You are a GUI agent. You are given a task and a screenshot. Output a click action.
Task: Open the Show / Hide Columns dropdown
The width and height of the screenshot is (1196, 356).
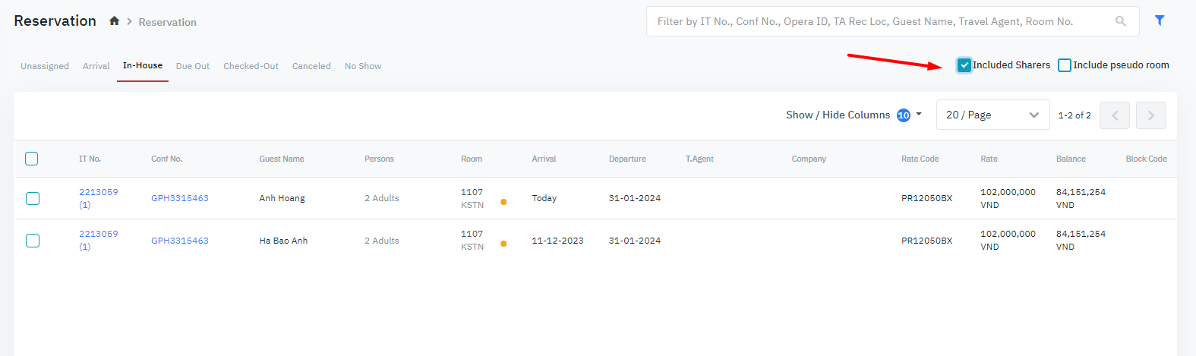click(854, 115)
